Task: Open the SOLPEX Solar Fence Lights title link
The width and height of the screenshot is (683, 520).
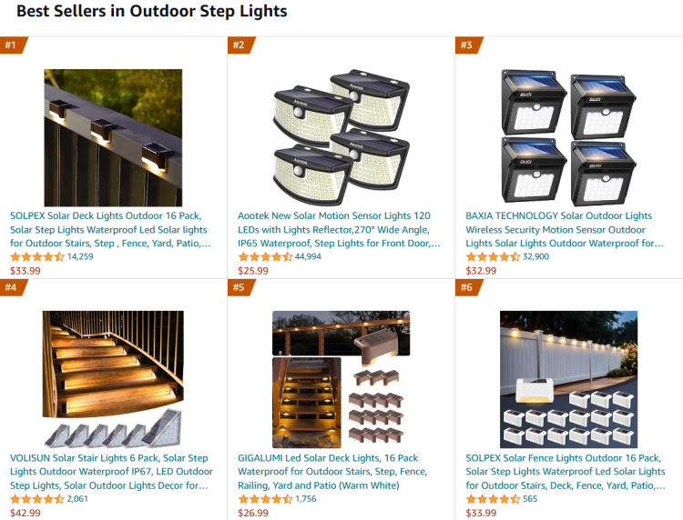Action: click(565, 472)
